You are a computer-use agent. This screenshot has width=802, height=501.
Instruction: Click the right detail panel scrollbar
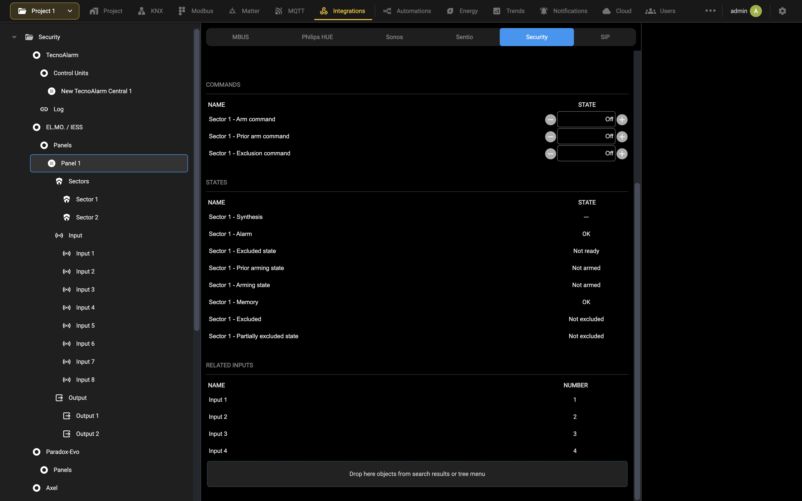[637, 341]
